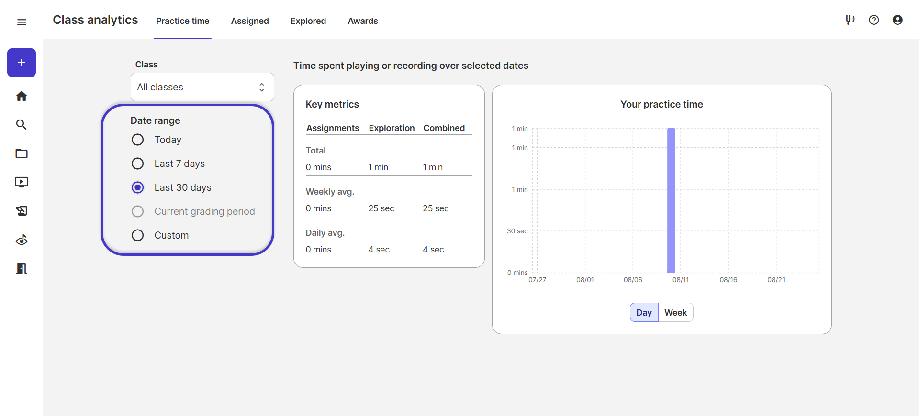This screenshot has width=919, height=416.
Task: Click the Exploration column header
Action: click(392, 128)
